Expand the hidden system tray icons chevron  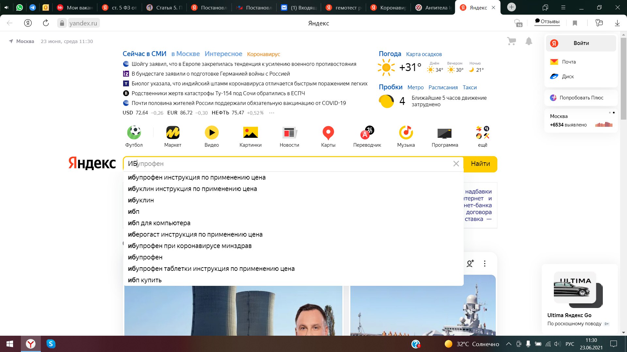pos(509,344)
